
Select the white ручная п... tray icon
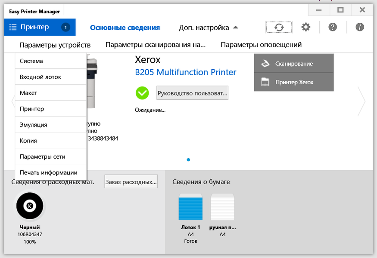click(222, 207)
